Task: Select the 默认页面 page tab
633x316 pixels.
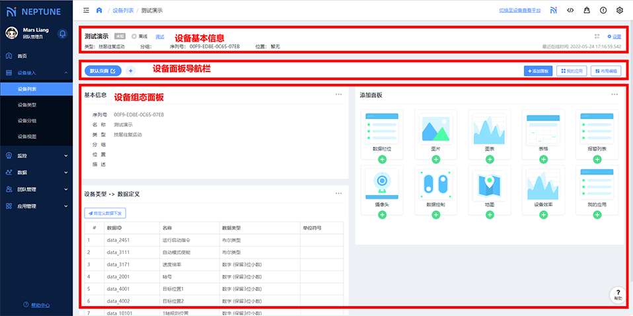Action: [x=102, y=71]
